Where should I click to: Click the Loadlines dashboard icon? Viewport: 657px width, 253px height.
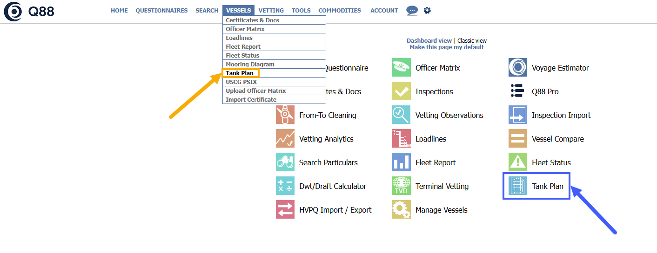(x=402, y=139)
